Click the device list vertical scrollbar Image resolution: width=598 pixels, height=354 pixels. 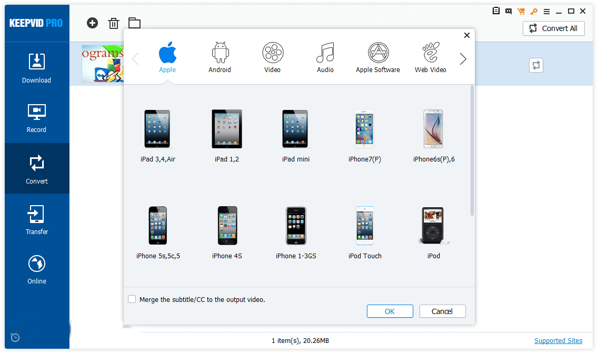pos(472,151)
